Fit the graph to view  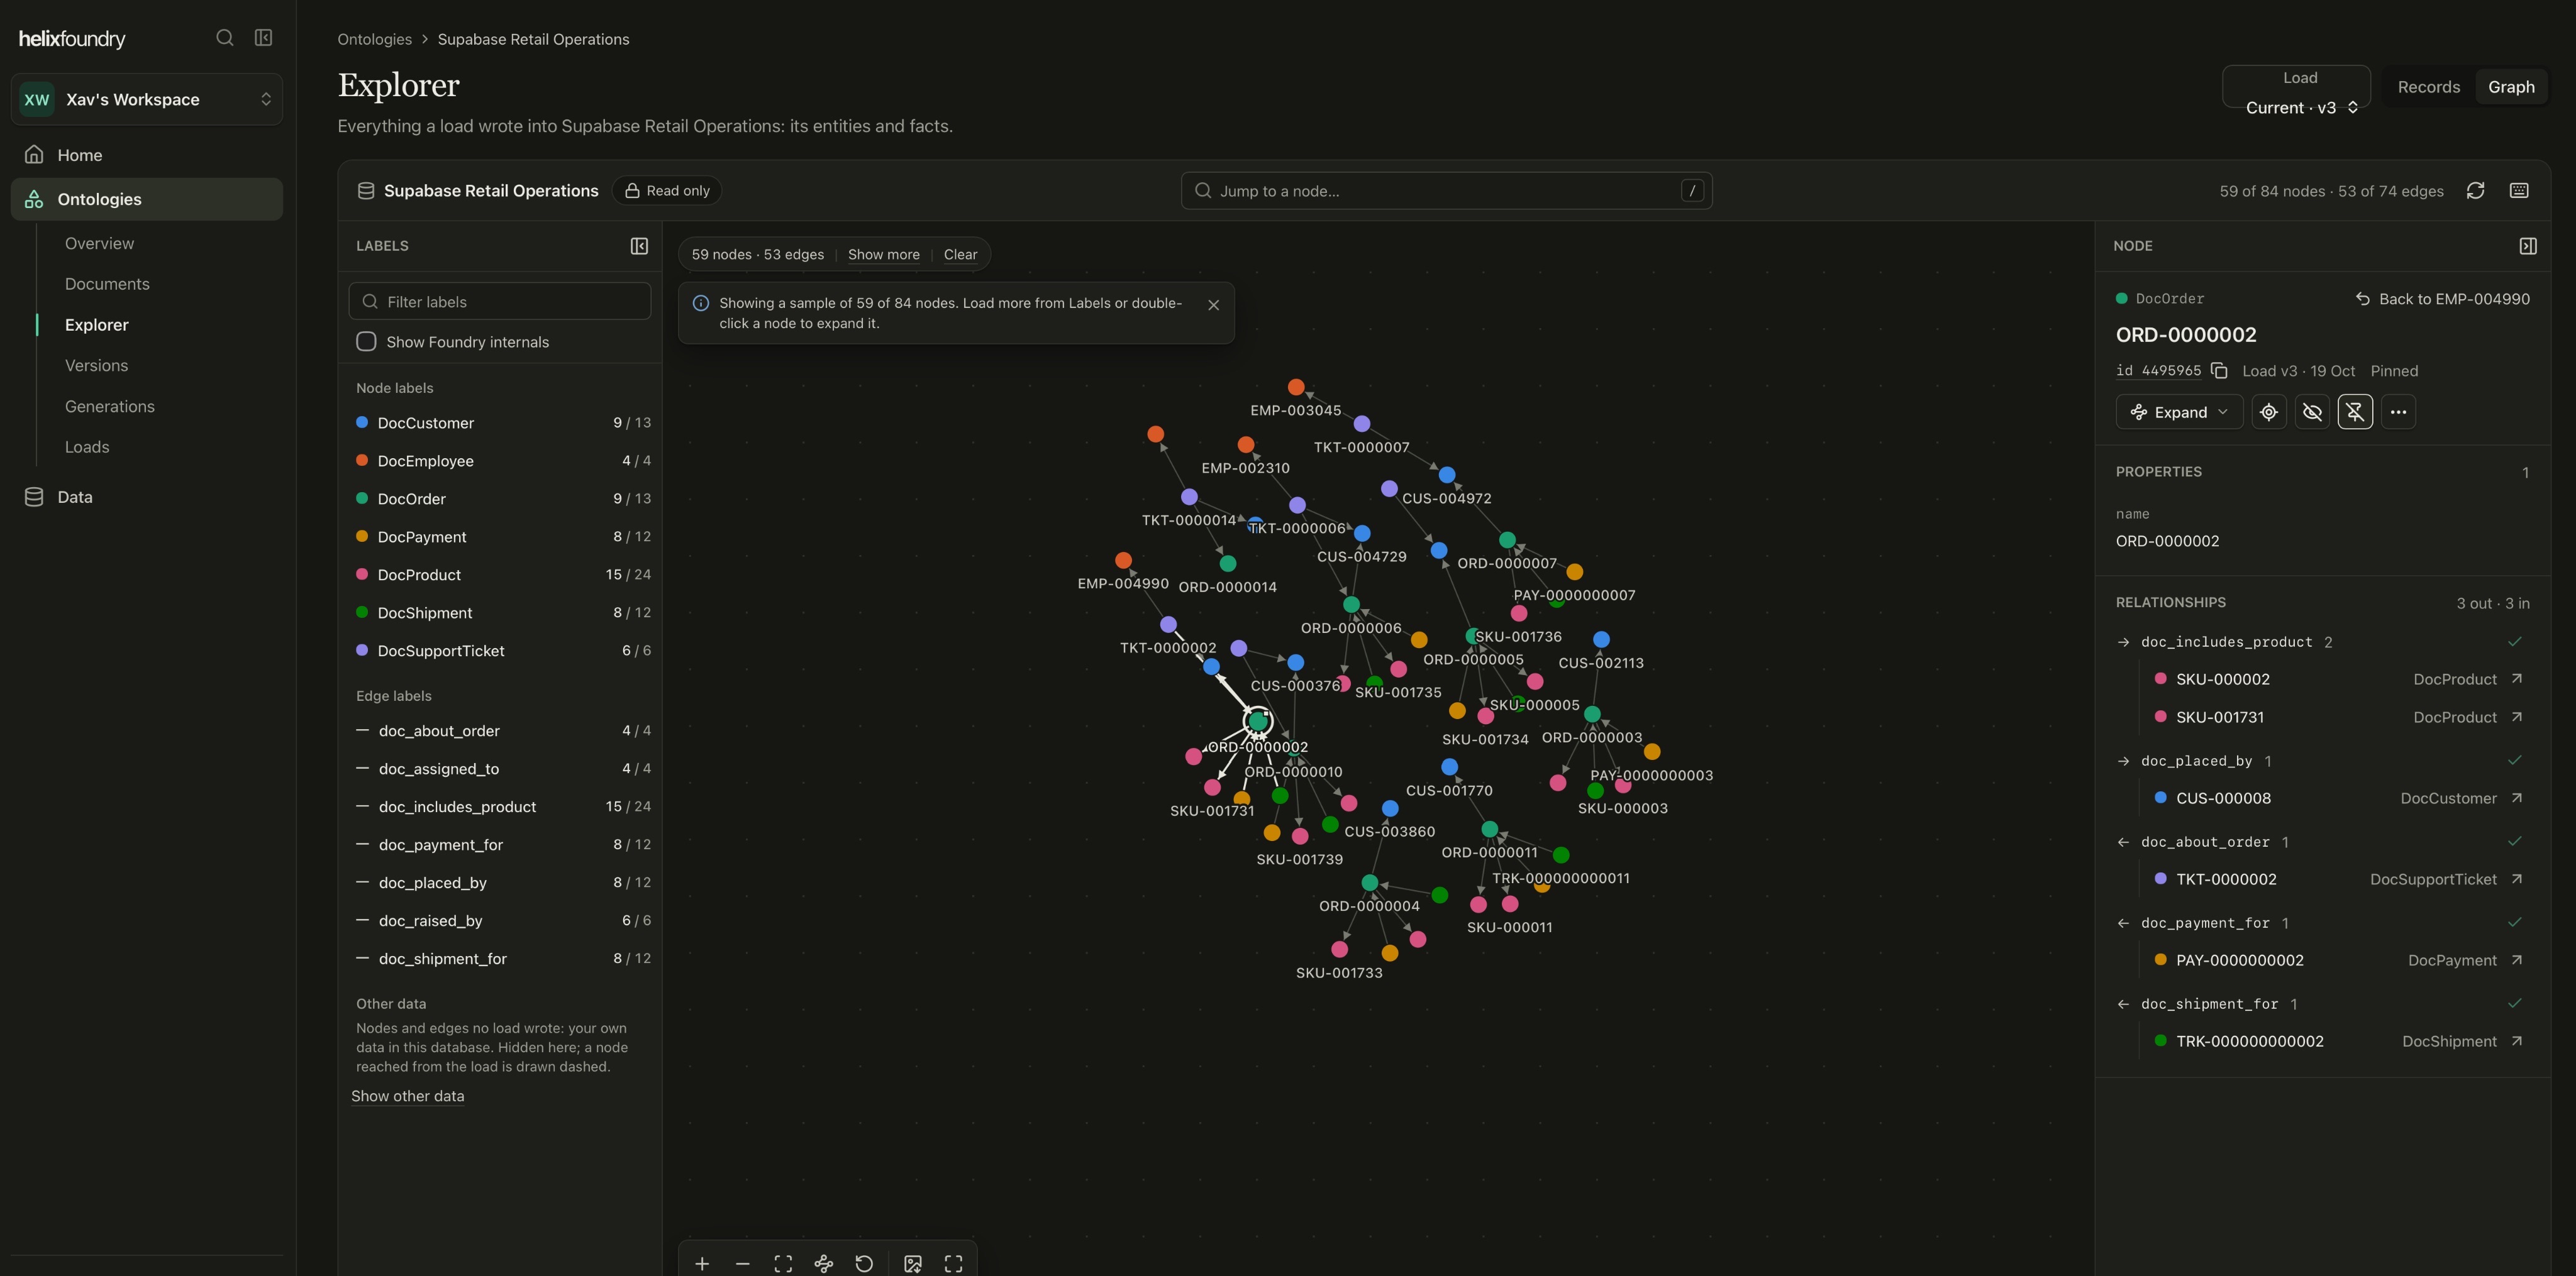(784, 1264)
